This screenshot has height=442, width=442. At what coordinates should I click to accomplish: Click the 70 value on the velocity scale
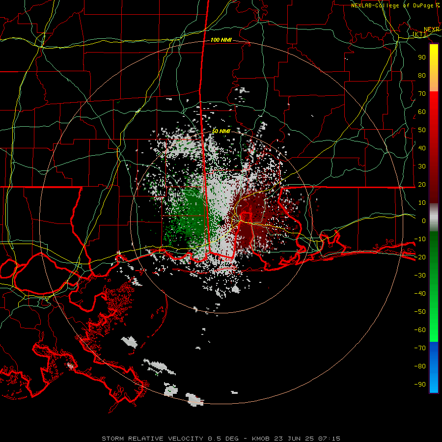tap(422, 94)
